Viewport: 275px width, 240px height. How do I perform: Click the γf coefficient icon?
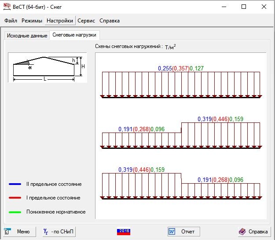(46, 232)
